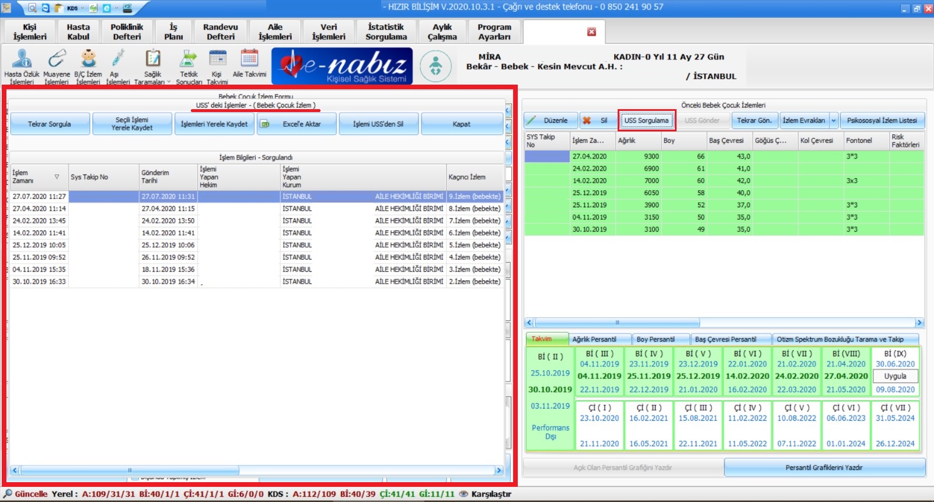
Task: Click the TeamViewer icon in title toolbar
Action: (45, 8)
